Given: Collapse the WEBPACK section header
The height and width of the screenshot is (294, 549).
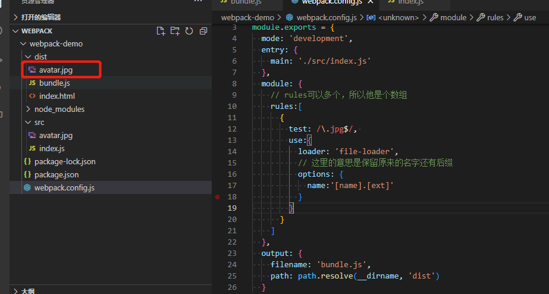Looking at the screenshot, I should click(x=112, y=31).
